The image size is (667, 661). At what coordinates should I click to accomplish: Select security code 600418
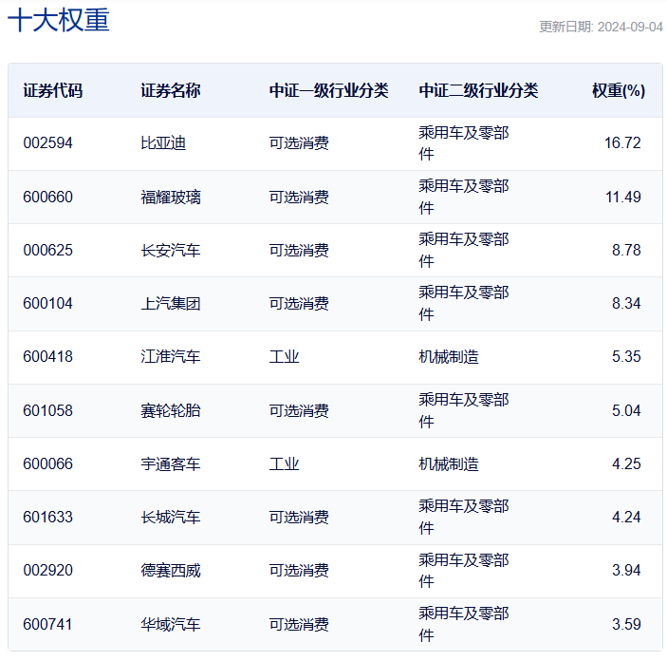click(x=48, y=357)
